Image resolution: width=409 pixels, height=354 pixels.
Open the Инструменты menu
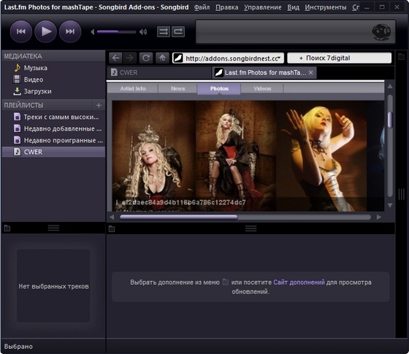(x=326, y=7)
